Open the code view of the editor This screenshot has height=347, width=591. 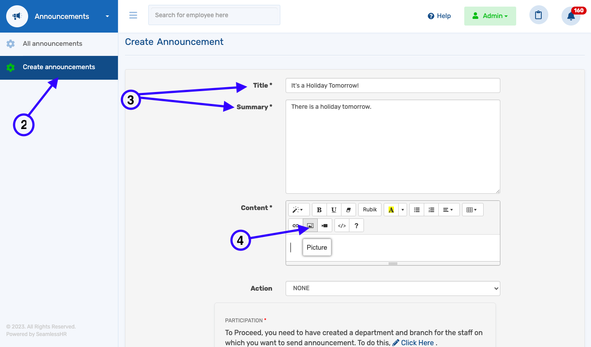[x=342, y=225]
